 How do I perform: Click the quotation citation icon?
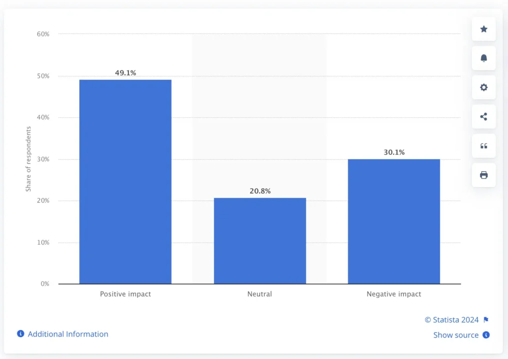tap(484, 146)
